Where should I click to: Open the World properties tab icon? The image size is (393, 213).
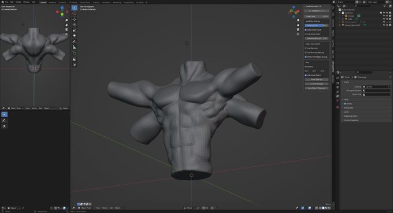[338, 100]
